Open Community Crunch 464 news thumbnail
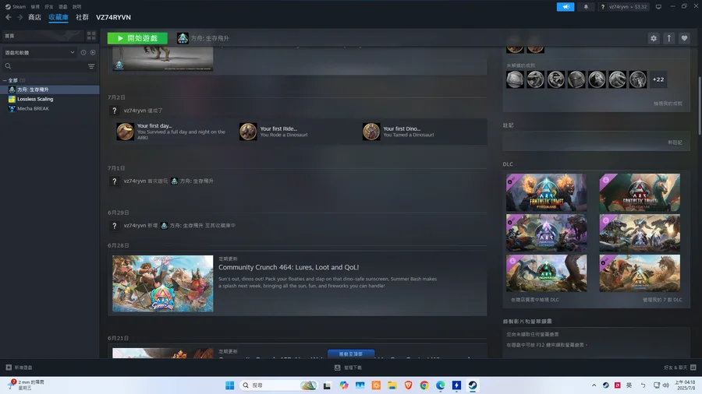Image resolution: width=702 pixels, height=394 pixels. [162, 283]
